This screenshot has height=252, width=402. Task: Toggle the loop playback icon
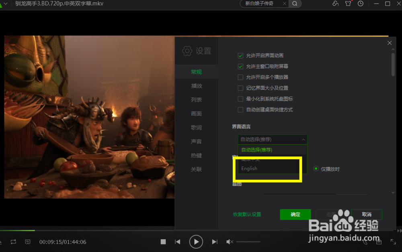[13, 242]
